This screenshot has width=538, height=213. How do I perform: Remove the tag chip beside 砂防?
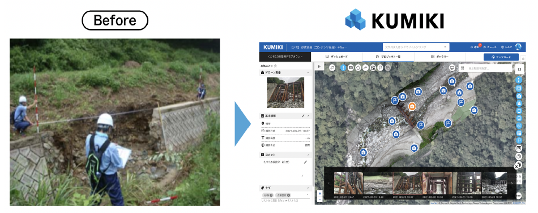pyautogui.click(x=289, y=195)
